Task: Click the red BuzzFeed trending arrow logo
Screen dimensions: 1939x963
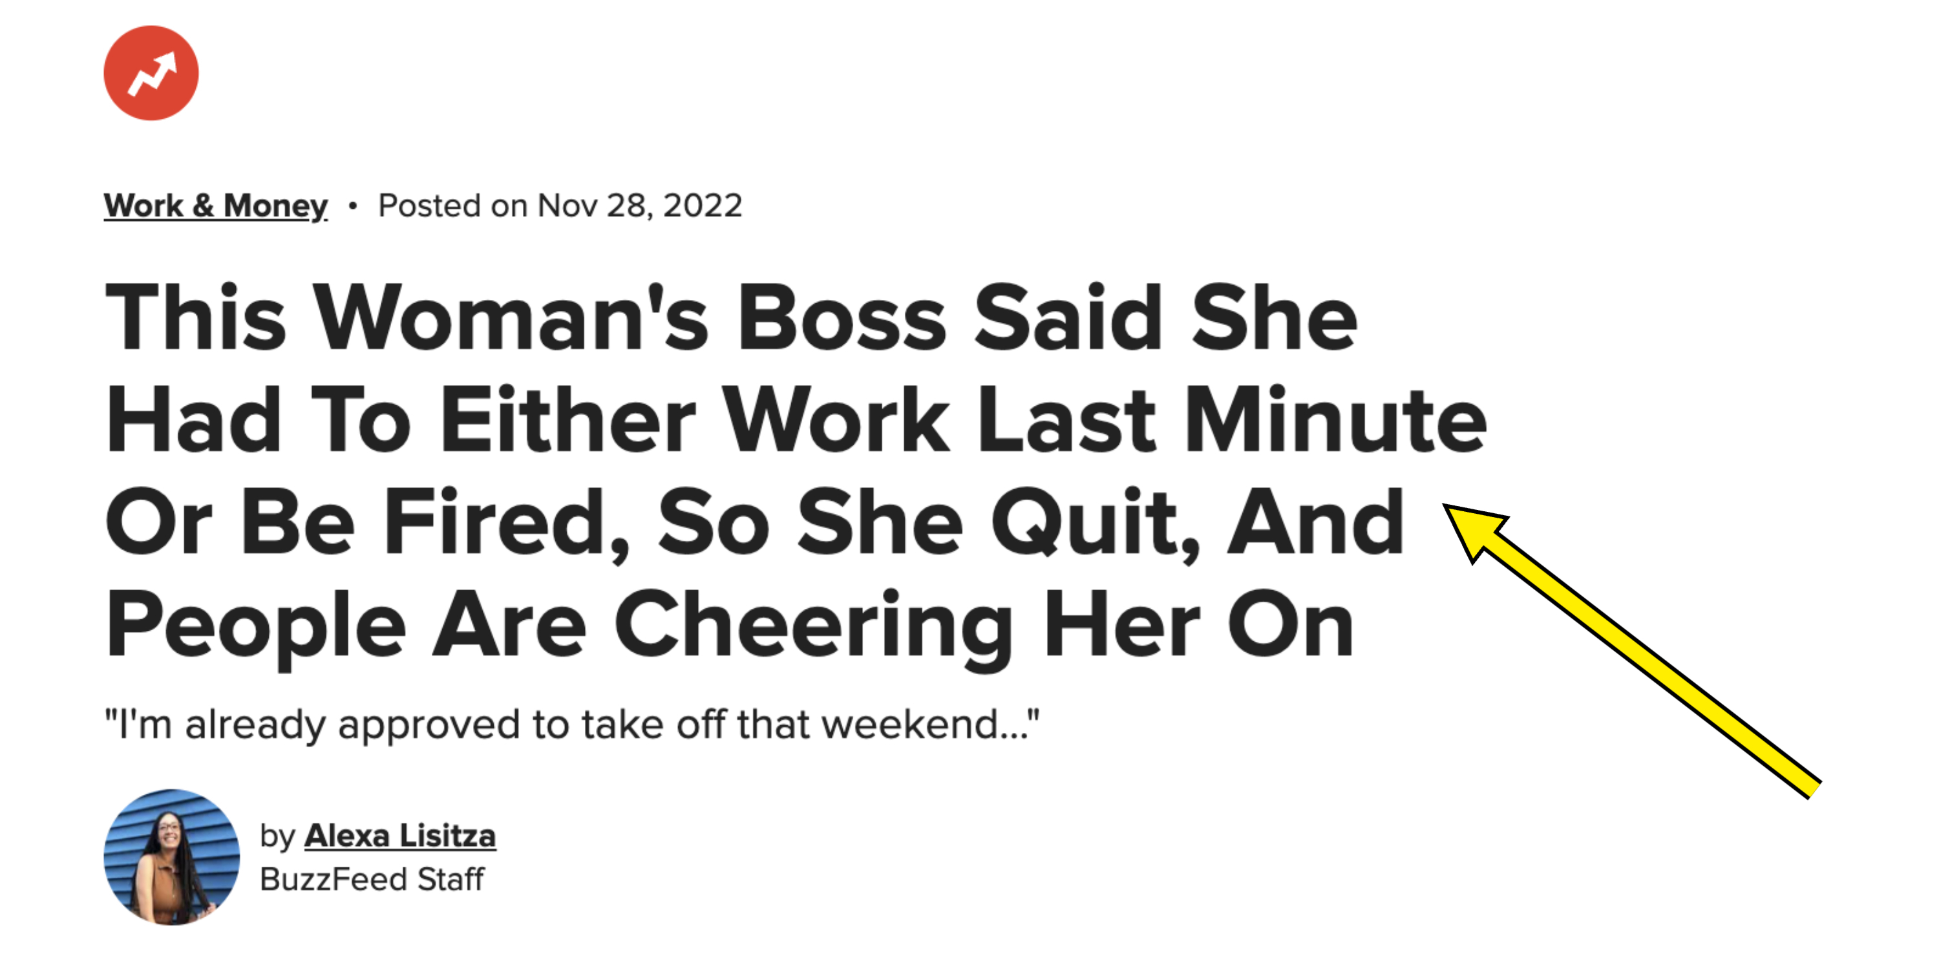Action: (151, 73)
